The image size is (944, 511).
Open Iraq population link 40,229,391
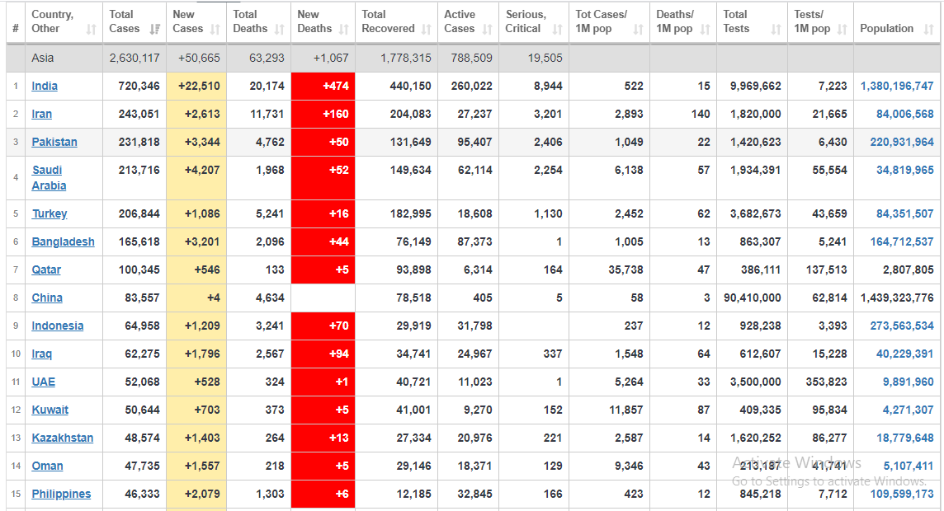pyautogui.click(x=905, y=354)
